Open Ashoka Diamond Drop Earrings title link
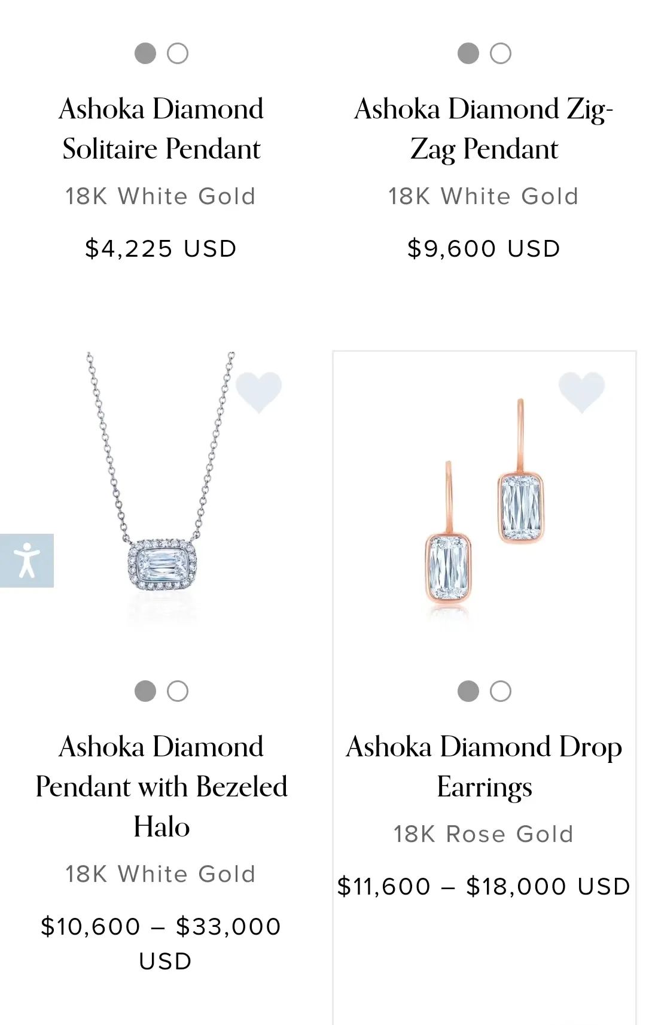646x1025 pixels. coord(484,767)
